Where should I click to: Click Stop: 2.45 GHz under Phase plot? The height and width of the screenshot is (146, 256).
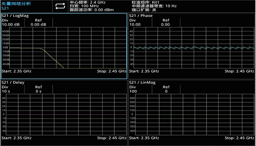tap(239, 71)
